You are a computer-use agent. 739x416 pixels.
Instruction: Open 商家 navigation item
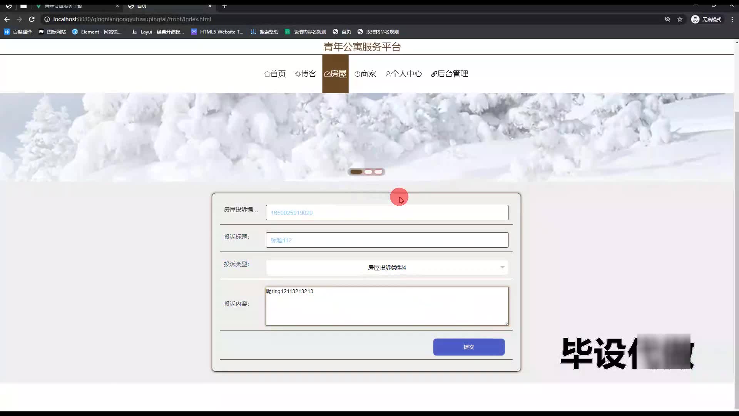(365, 74)
